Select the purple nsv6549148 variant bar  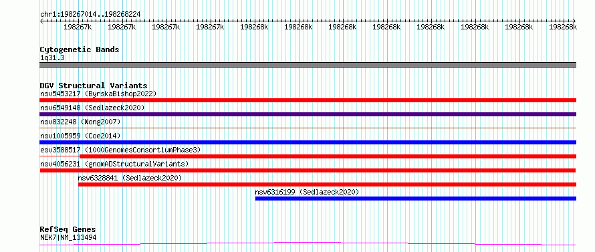308,114
